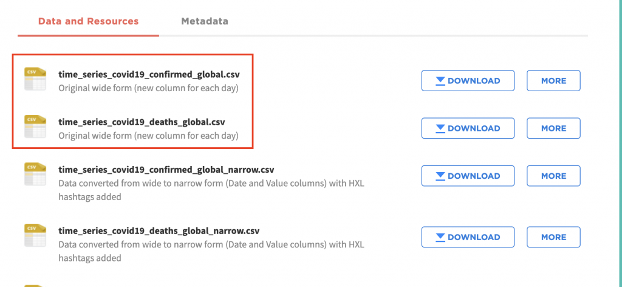This screenshot has width=622, height=287.
Task: Open time_series_covid19_confirmed_global_narrow.csv link
Action: click(x=166, y=170)
